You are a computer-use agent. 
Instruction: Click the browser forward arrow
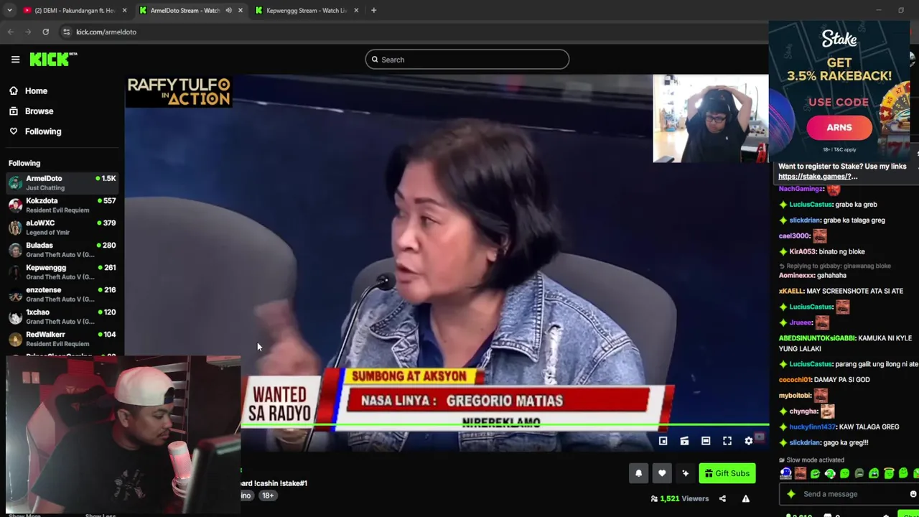click(28, 32)
